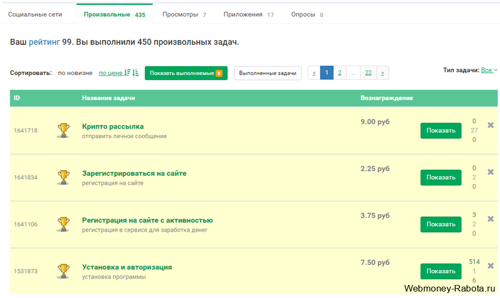
Task: Click the 2.25 руб reward
Action: click(x=375, y=169)
